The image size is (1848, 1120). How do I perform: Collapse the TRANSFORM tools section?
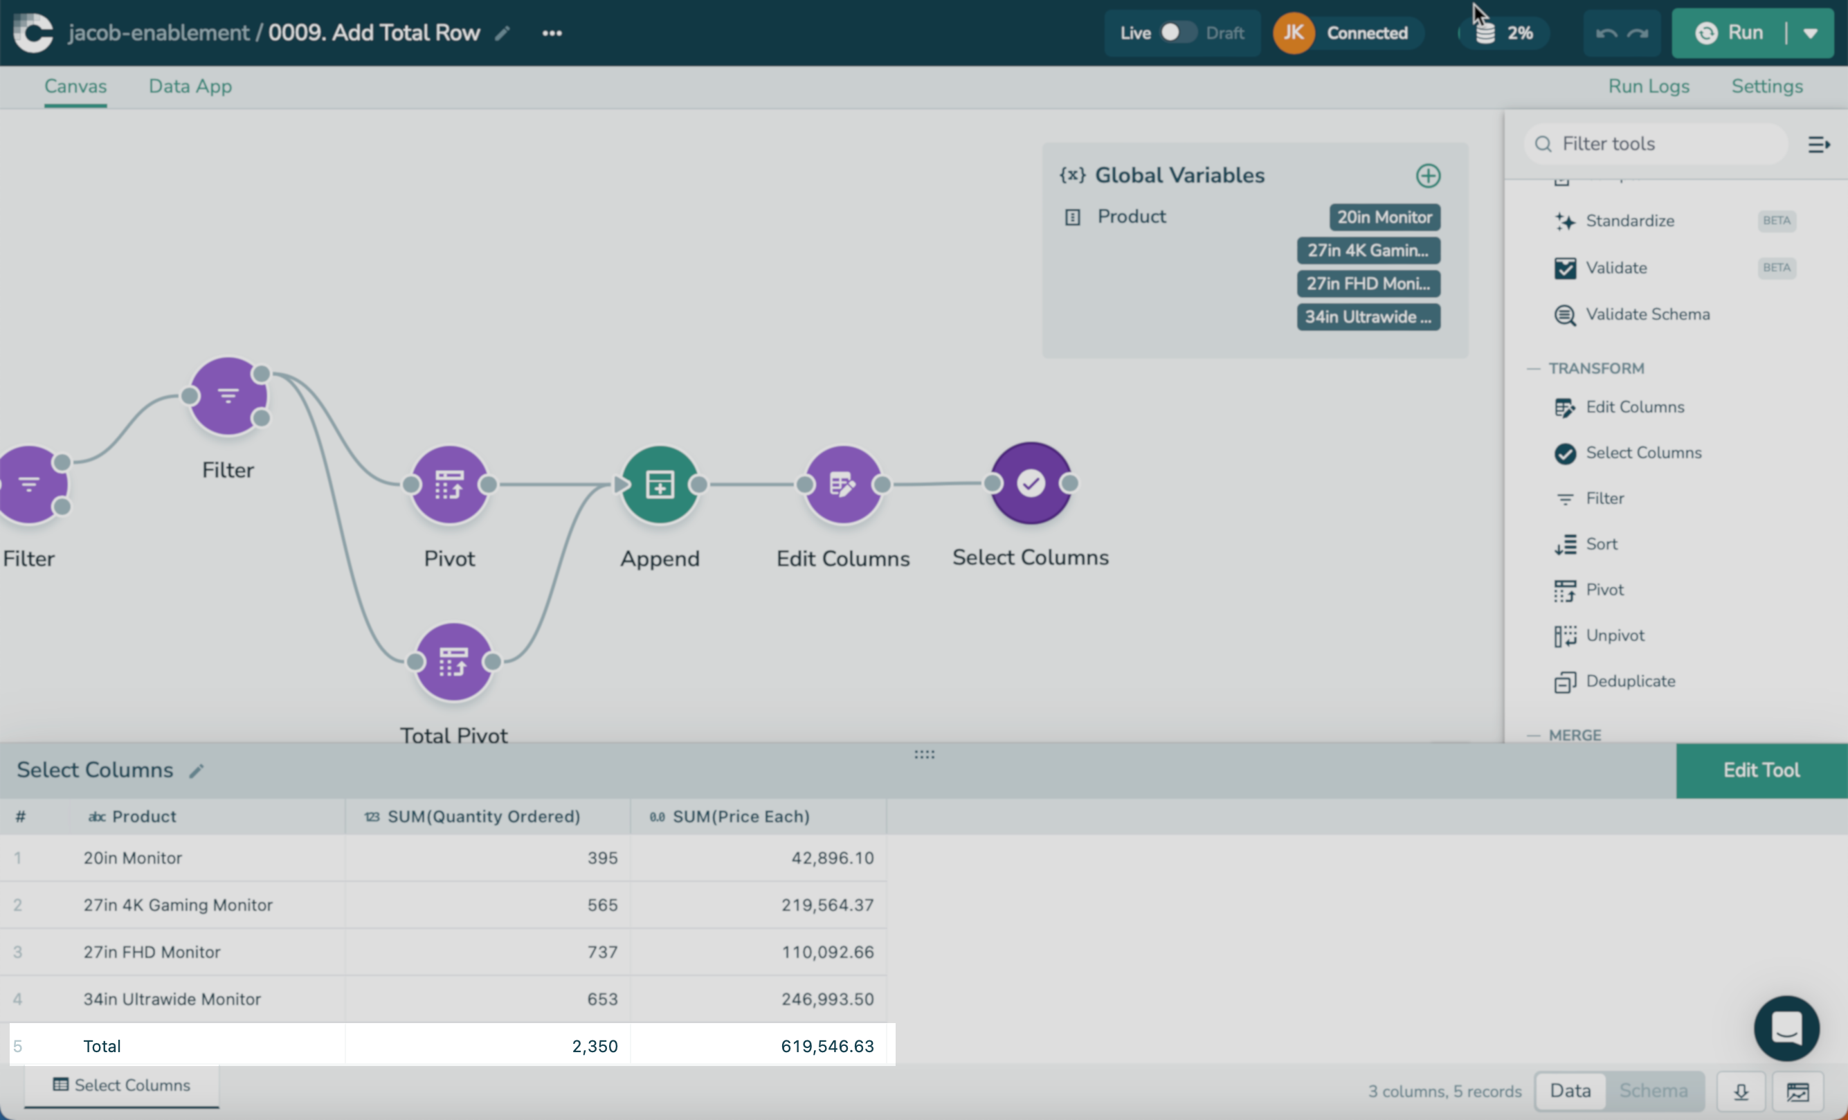(x=1533, y=368)
